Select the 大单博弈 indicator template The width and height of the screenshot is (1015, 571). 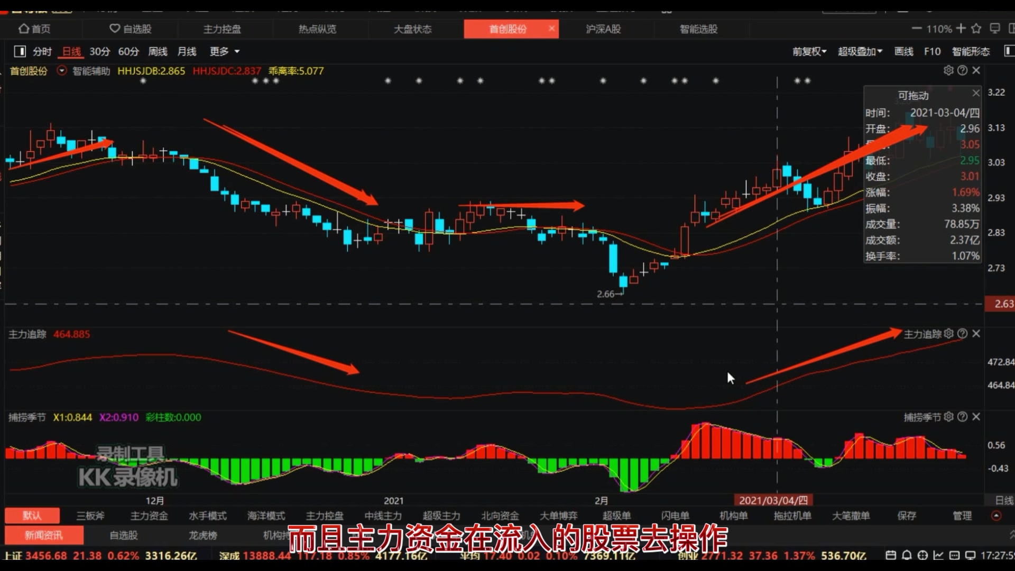click(558, 515)
